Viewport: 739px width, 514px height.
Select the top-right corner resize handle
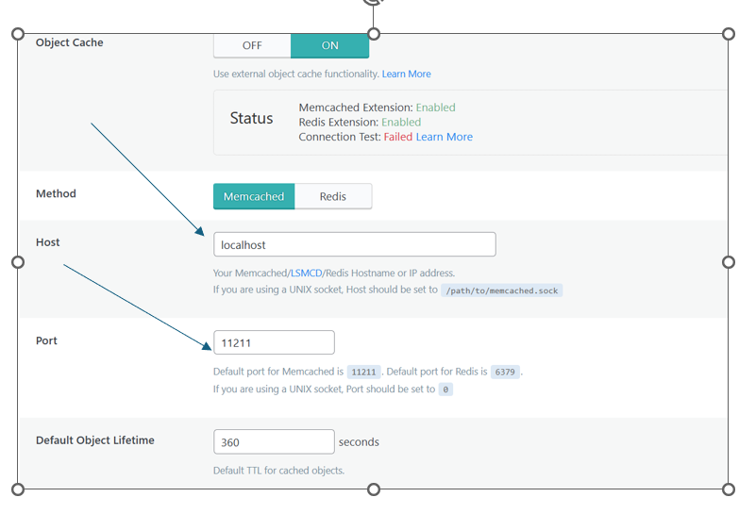pyautogui.click(x=729, y=34)
